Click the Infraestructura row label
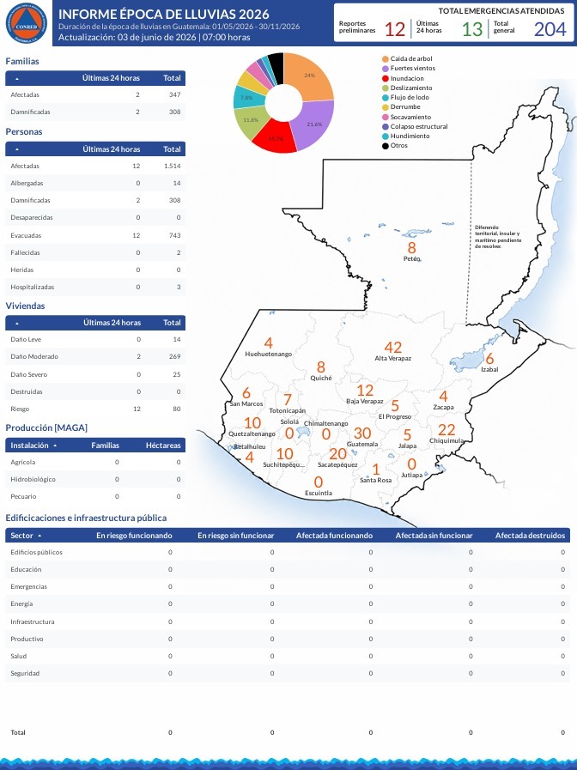This screenshot has width=577, height=770. click(33, 621)
